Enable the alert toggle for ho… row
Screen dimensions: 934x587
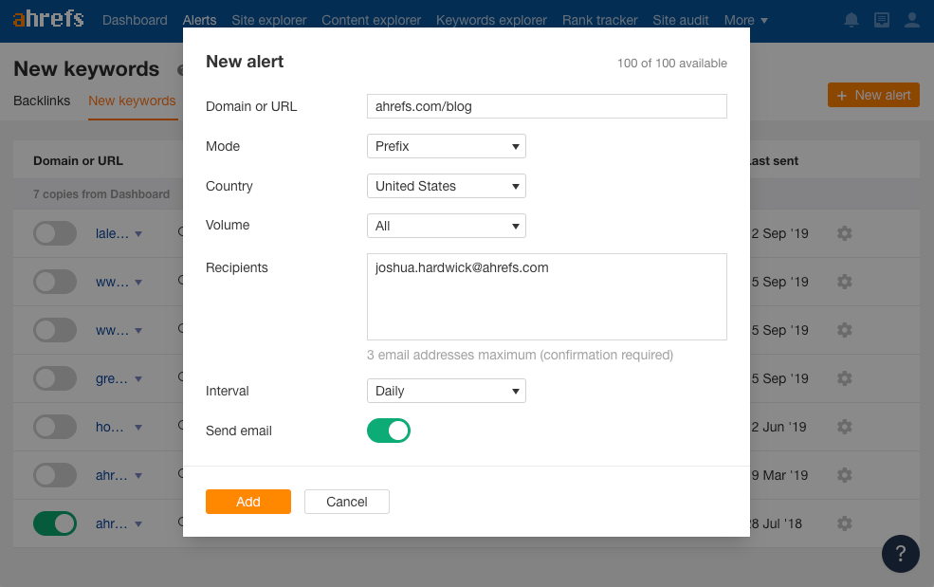point(55,427)
